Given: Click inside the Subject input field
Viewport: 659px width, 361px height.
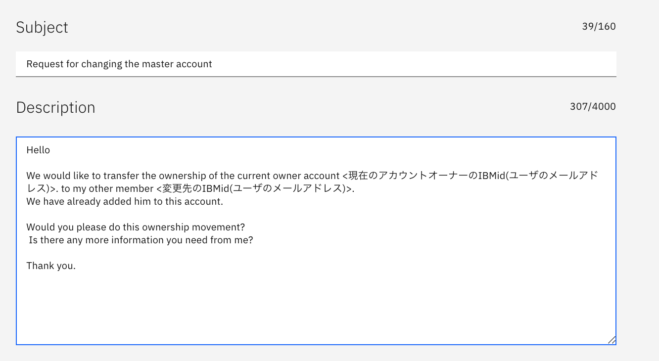Looking at the screenshot, I should (x=317, y=64).
